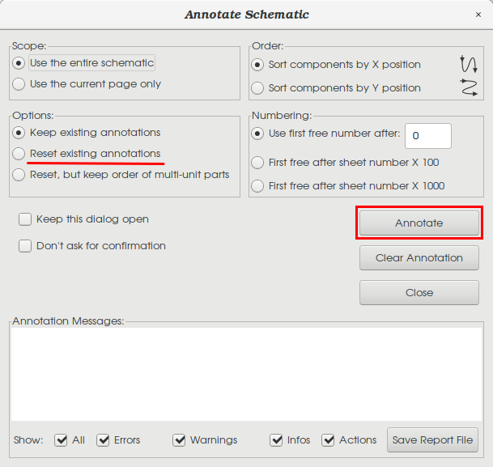Save Report File button click
The height and width of the screenshot is (467, 493).
pos(432,440)
